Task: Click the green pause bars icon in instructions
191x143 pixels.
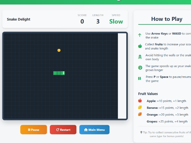Action: 139,78
